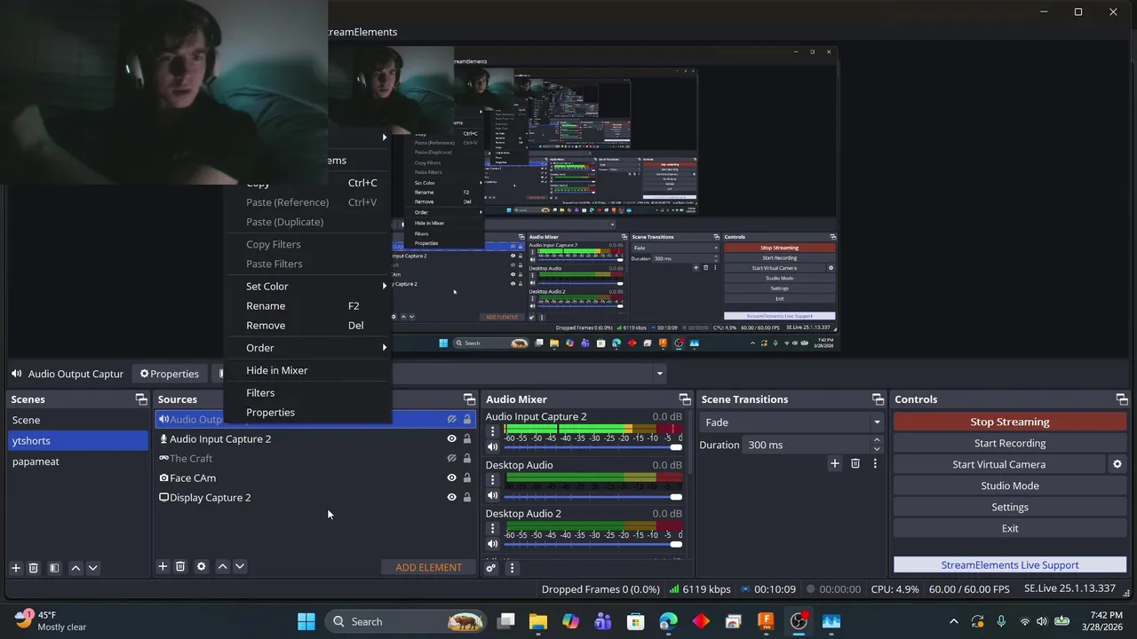Open Desktop Audio options dots
The height and width of the screenshot is (639, 1137).
pos(493,480)
